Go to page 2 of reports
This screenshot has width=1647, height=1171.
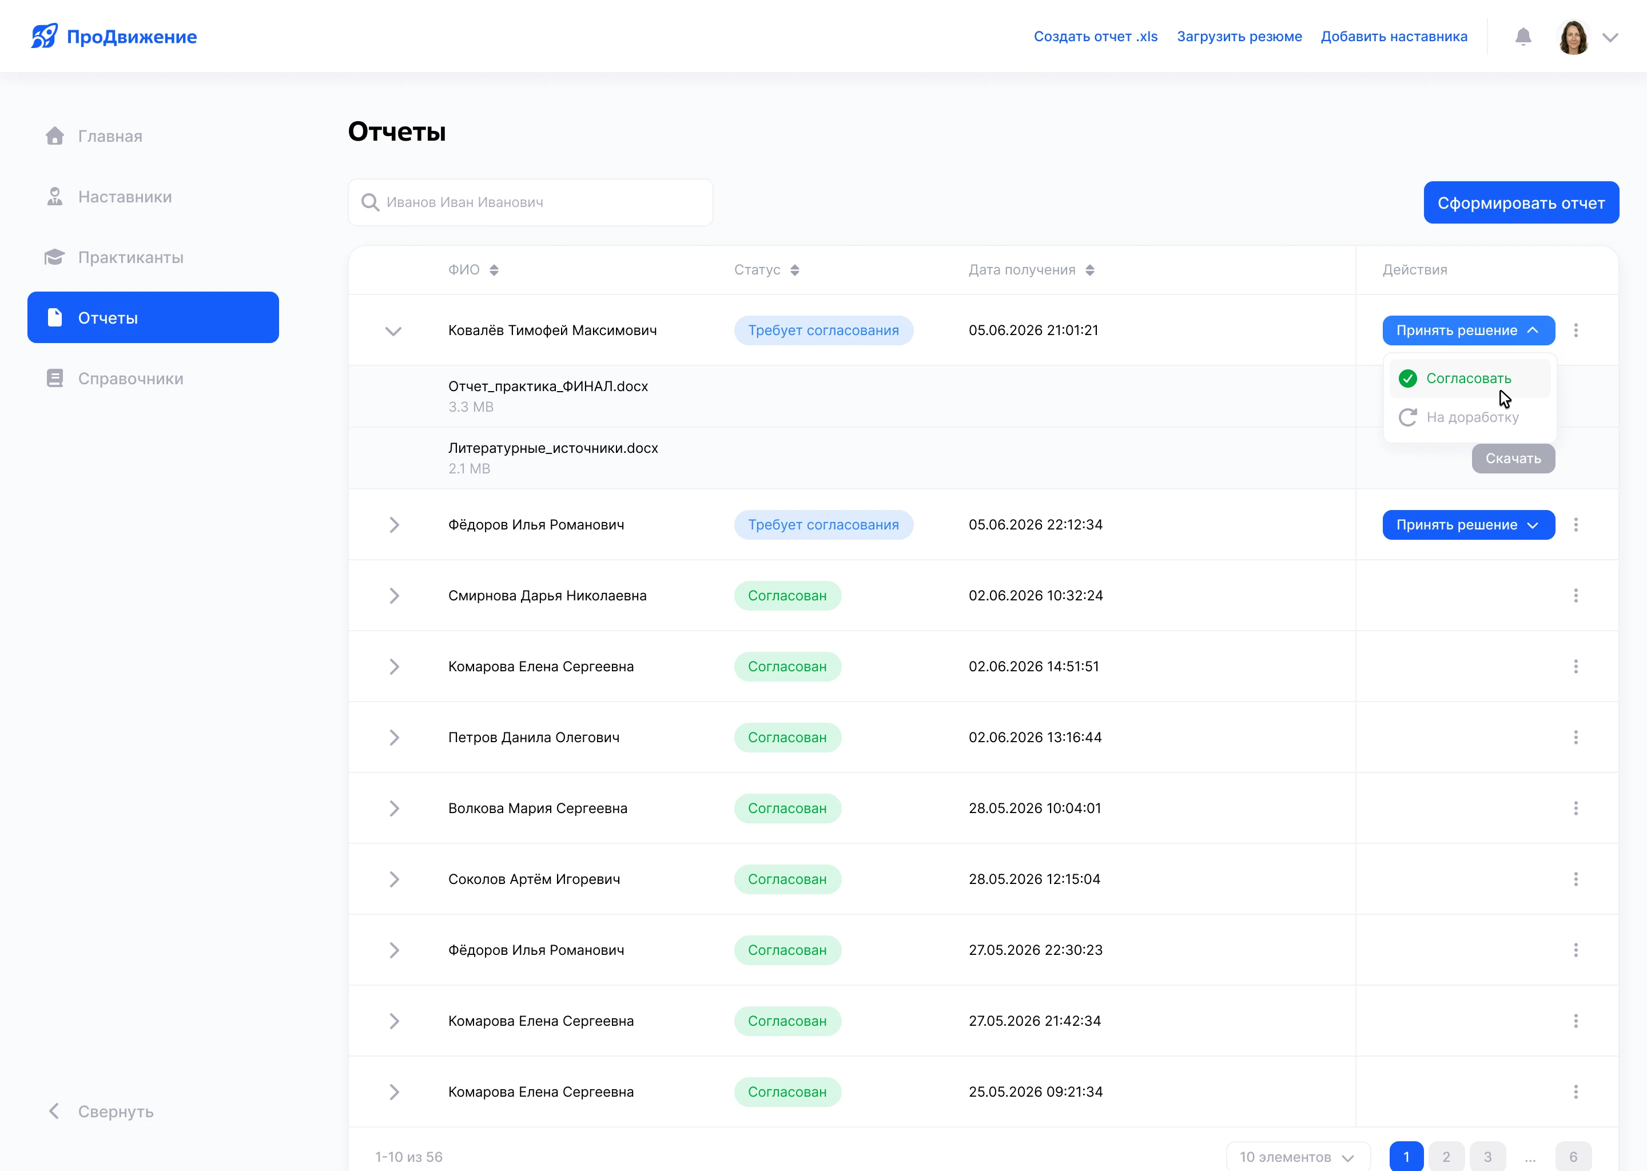[1446, 1157]
